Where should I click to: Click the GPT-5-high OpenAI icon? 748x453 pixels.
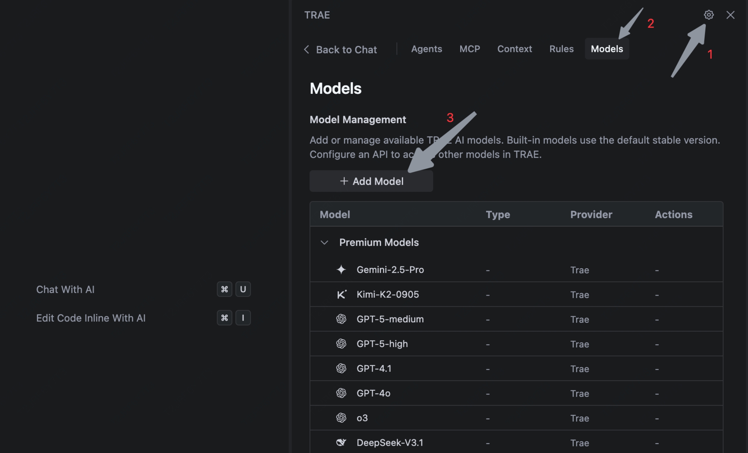pos(341,344)
